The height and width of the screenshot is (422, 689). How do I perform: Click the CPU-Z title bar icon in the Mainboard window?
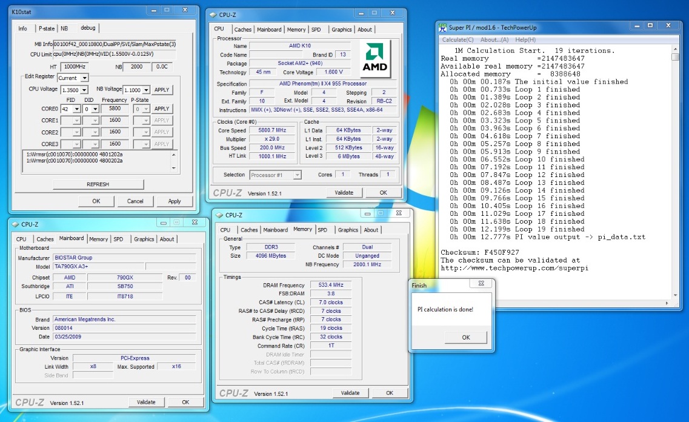[x=16, y=224]
